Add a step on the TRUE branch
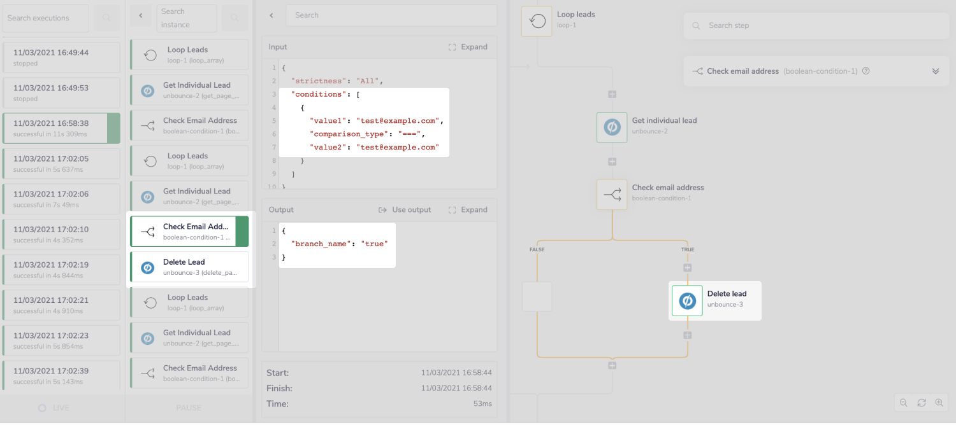Viewport: 956px width, 425px height. 687,268
